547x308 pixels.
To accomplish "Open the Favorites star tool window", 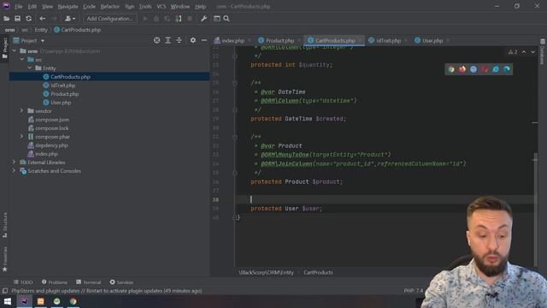I will click(x=5, y=258).
